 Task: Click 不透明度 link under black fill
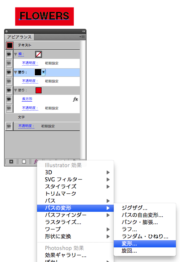click(x=30, y=81)
